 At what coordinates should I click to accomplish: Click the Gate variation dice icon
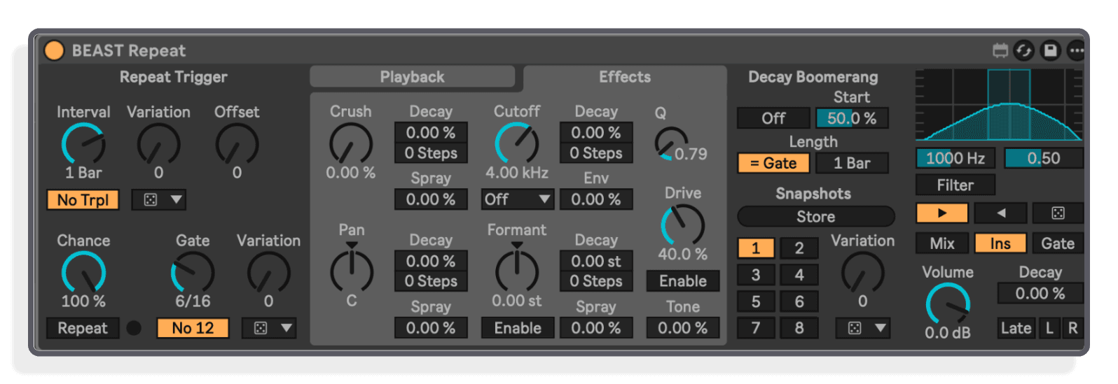pyautogui.click(x=261, y=328)
